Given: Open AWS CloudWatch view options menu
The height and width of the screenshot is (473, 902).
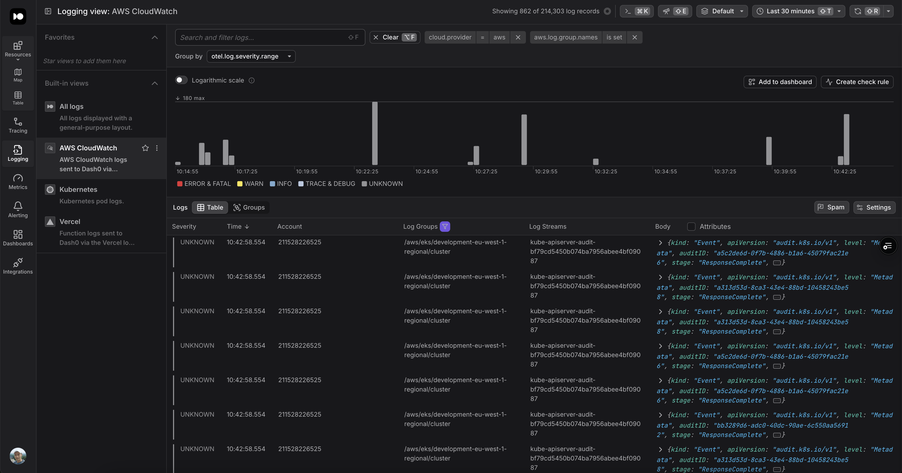Looking at the screenshot, I should pos(157,148).
